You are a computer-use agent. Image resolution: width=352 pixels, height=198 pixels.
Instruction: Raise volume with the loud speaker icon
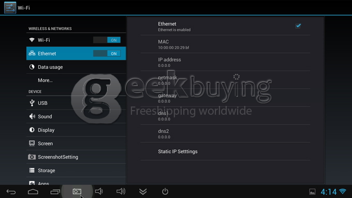coord(121,191)
